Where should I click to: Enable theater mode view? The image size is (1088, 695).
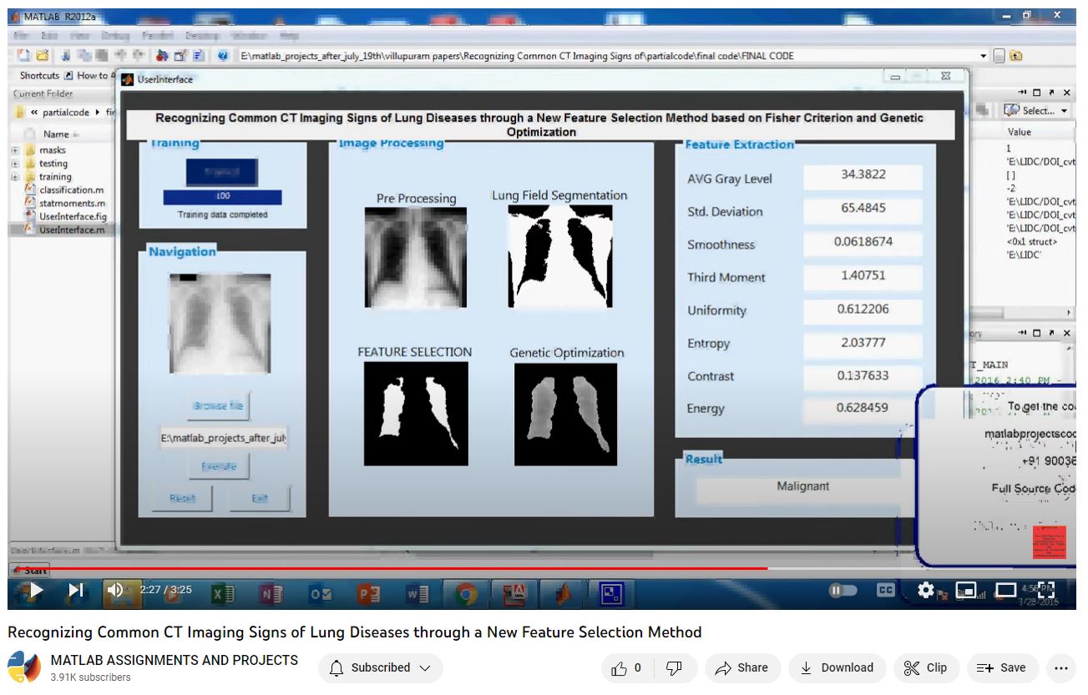[1006, 591]
